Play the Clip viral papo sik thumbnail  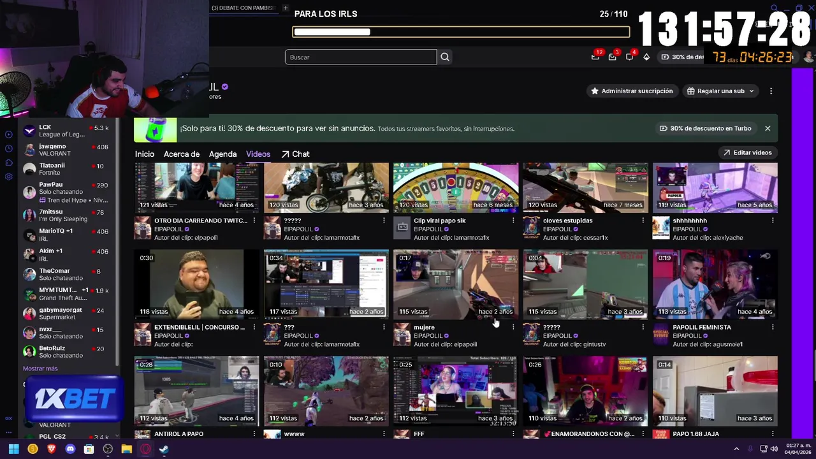coord(456,187)
